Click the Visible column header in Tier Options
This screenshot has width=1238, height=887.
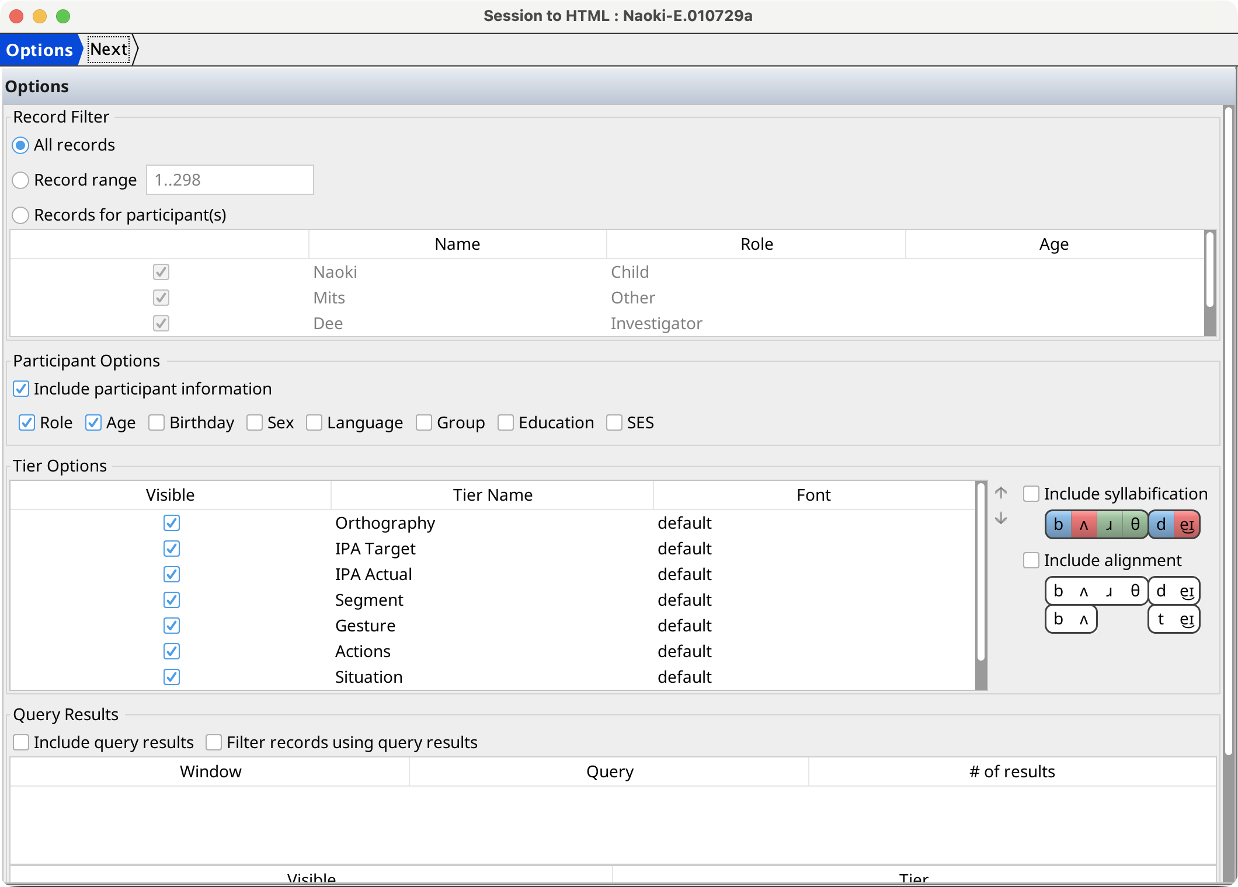(x=170, y=495)
